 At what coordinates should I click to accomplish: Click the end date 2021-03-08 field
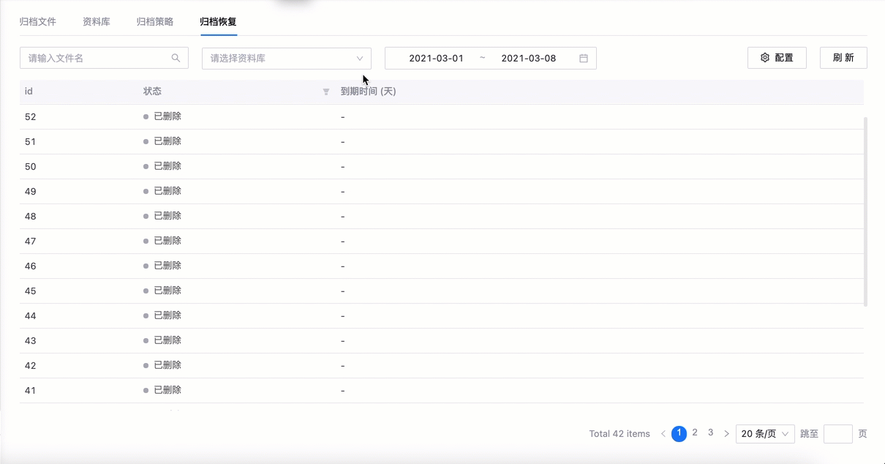pos(528,59)
